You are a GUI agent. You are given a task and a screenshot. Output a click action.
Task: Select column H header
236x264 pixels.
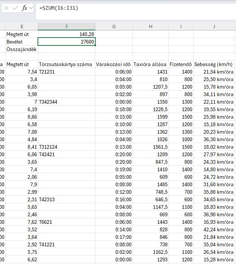[x=150, y=26]
